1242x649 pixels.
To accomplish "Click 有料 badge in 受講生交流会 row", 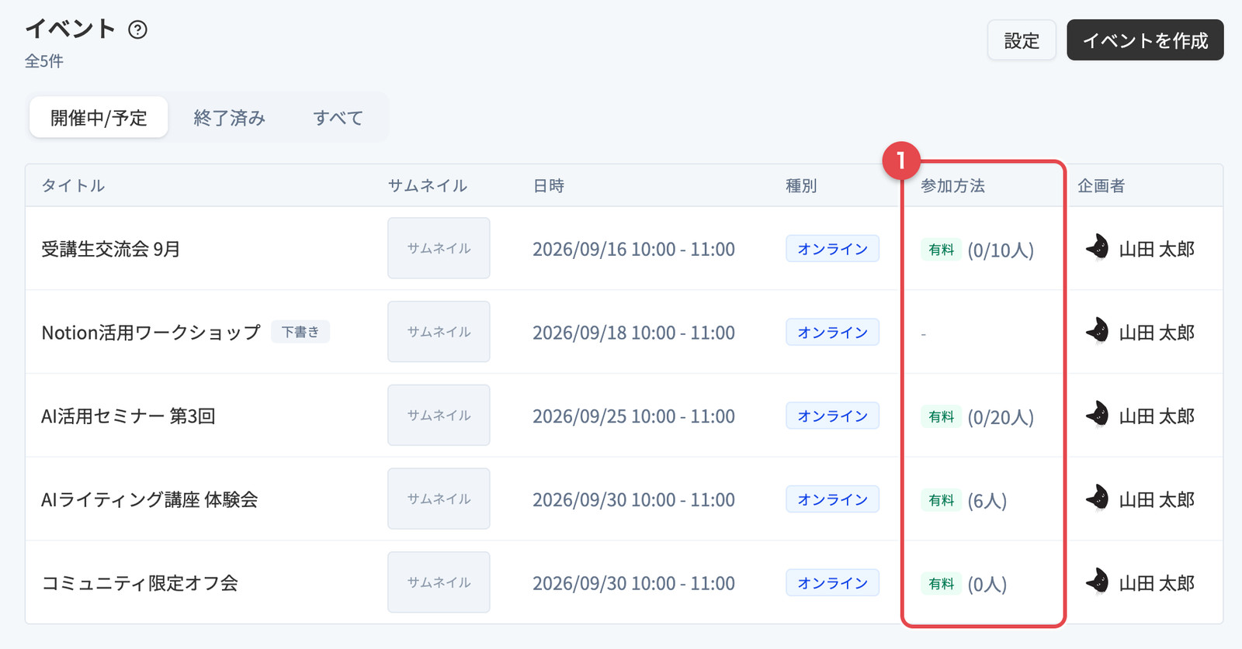I will point(941,250).
